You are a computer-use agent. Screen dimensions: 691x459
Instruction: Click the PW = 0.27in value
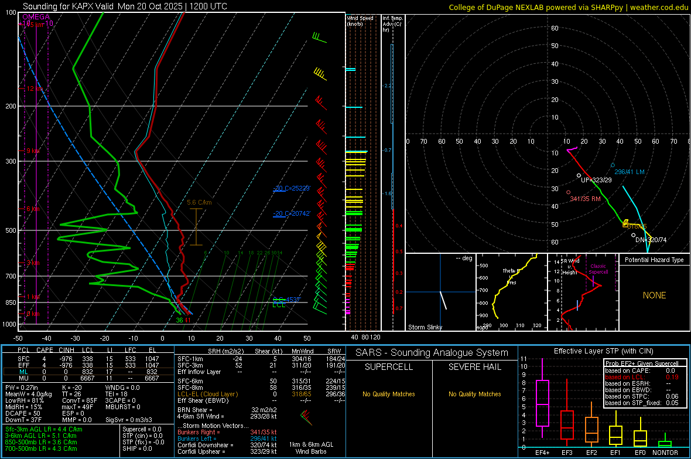(x=22, y=387)
